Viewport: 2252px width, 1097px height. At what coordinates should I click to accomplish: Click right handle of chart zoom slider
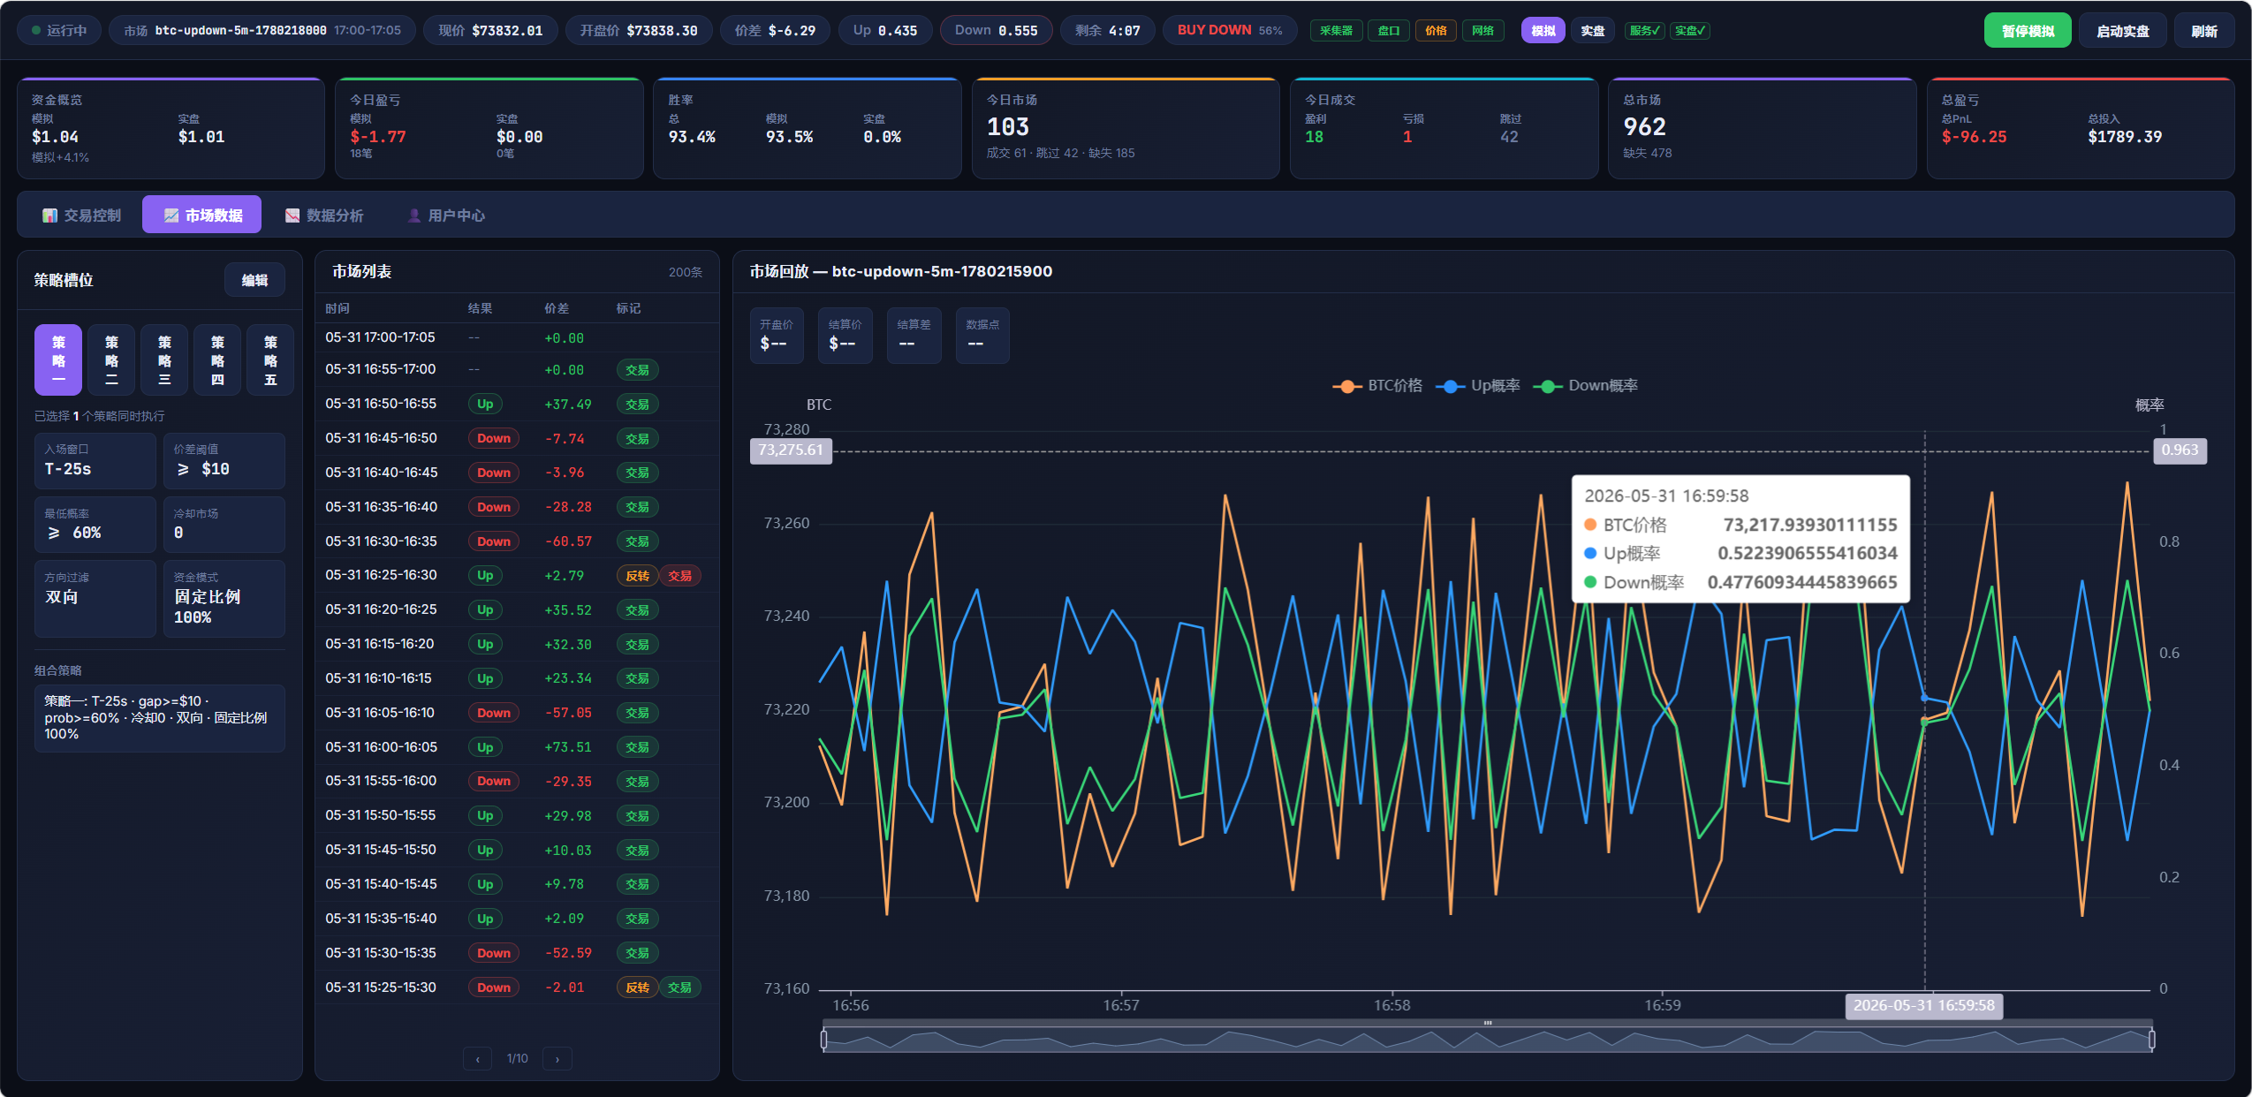[x=2151, y=1040]
